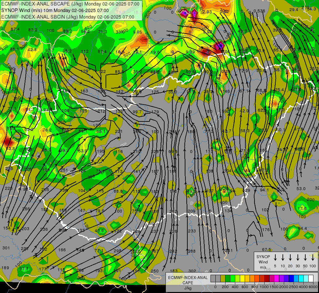This screenshot has height=293, width=319.
Task: Click the 20 m/s wind arrow in SYNOP legend
Action: click(x=290, y=258)
